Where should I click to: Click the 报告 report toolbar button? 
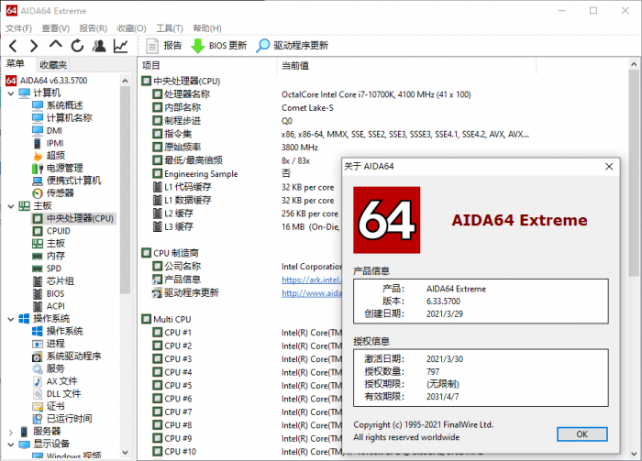tap(163, 46)
